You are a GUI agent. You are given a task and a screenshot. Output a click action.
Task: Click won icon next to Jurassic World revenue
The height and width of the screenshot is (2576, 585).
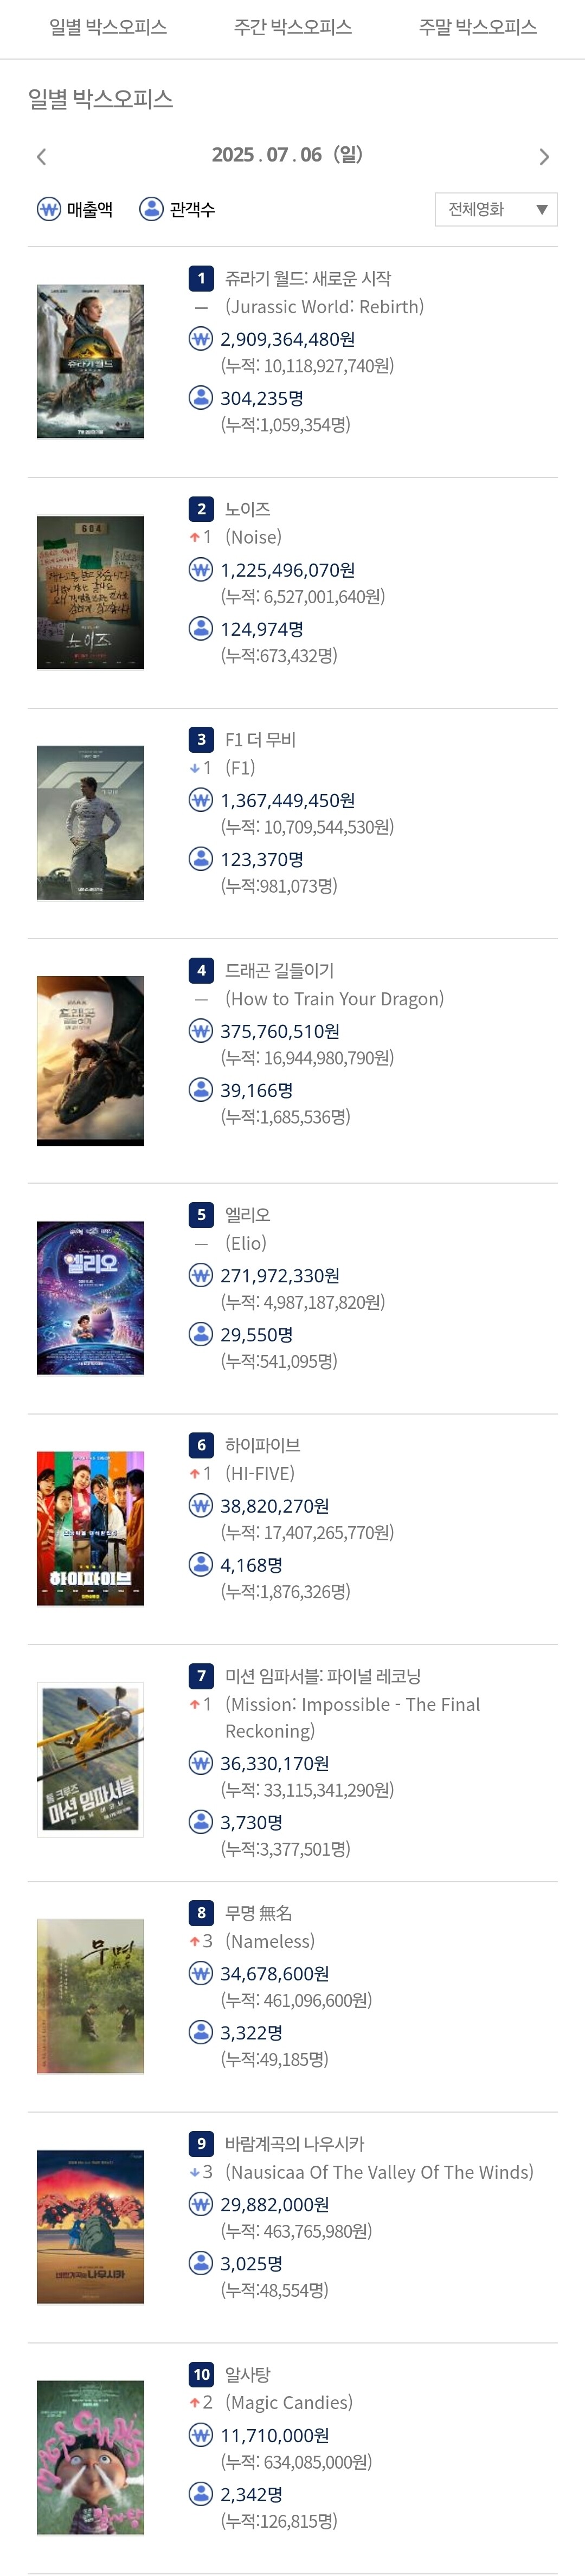pos(201,339)
